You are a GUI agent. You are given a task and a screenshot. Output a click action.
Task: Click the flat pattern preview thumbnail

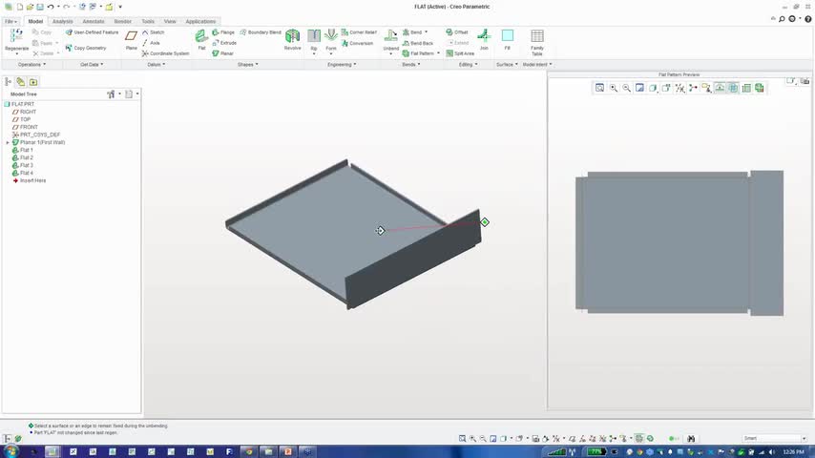(x=679, y=242)
